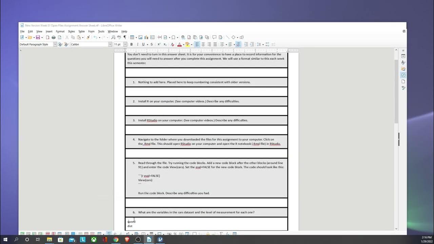Open the Paragraph Style dropdown

pos(55,44)
